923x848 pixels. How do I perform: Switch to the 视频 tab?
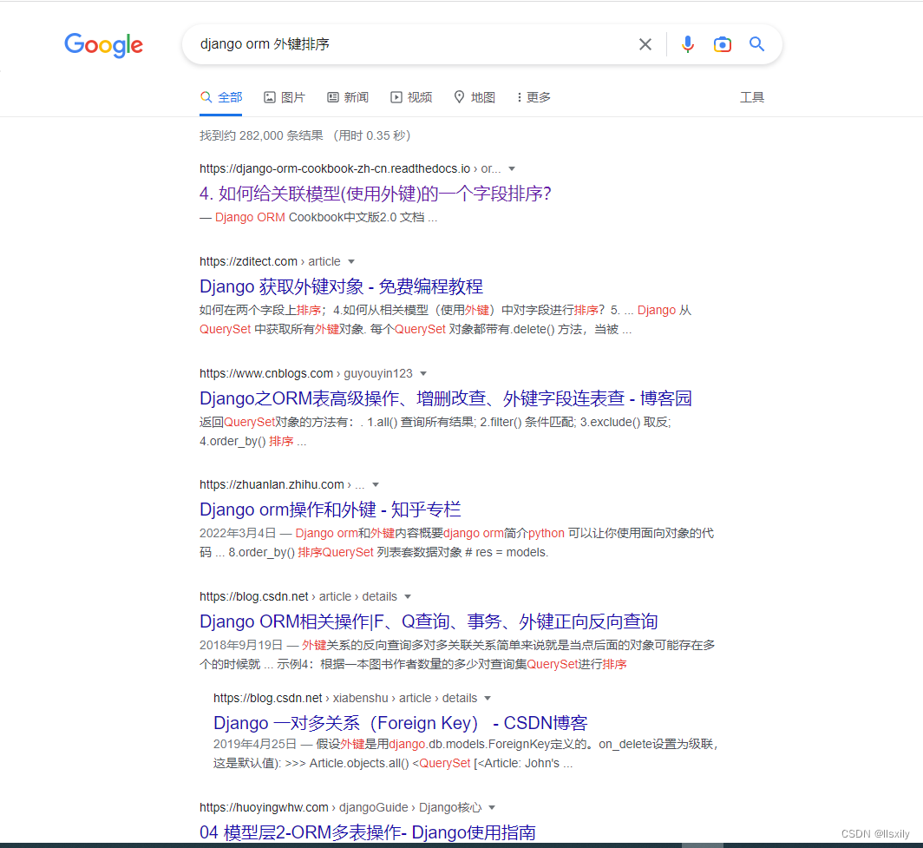(411, 97)
